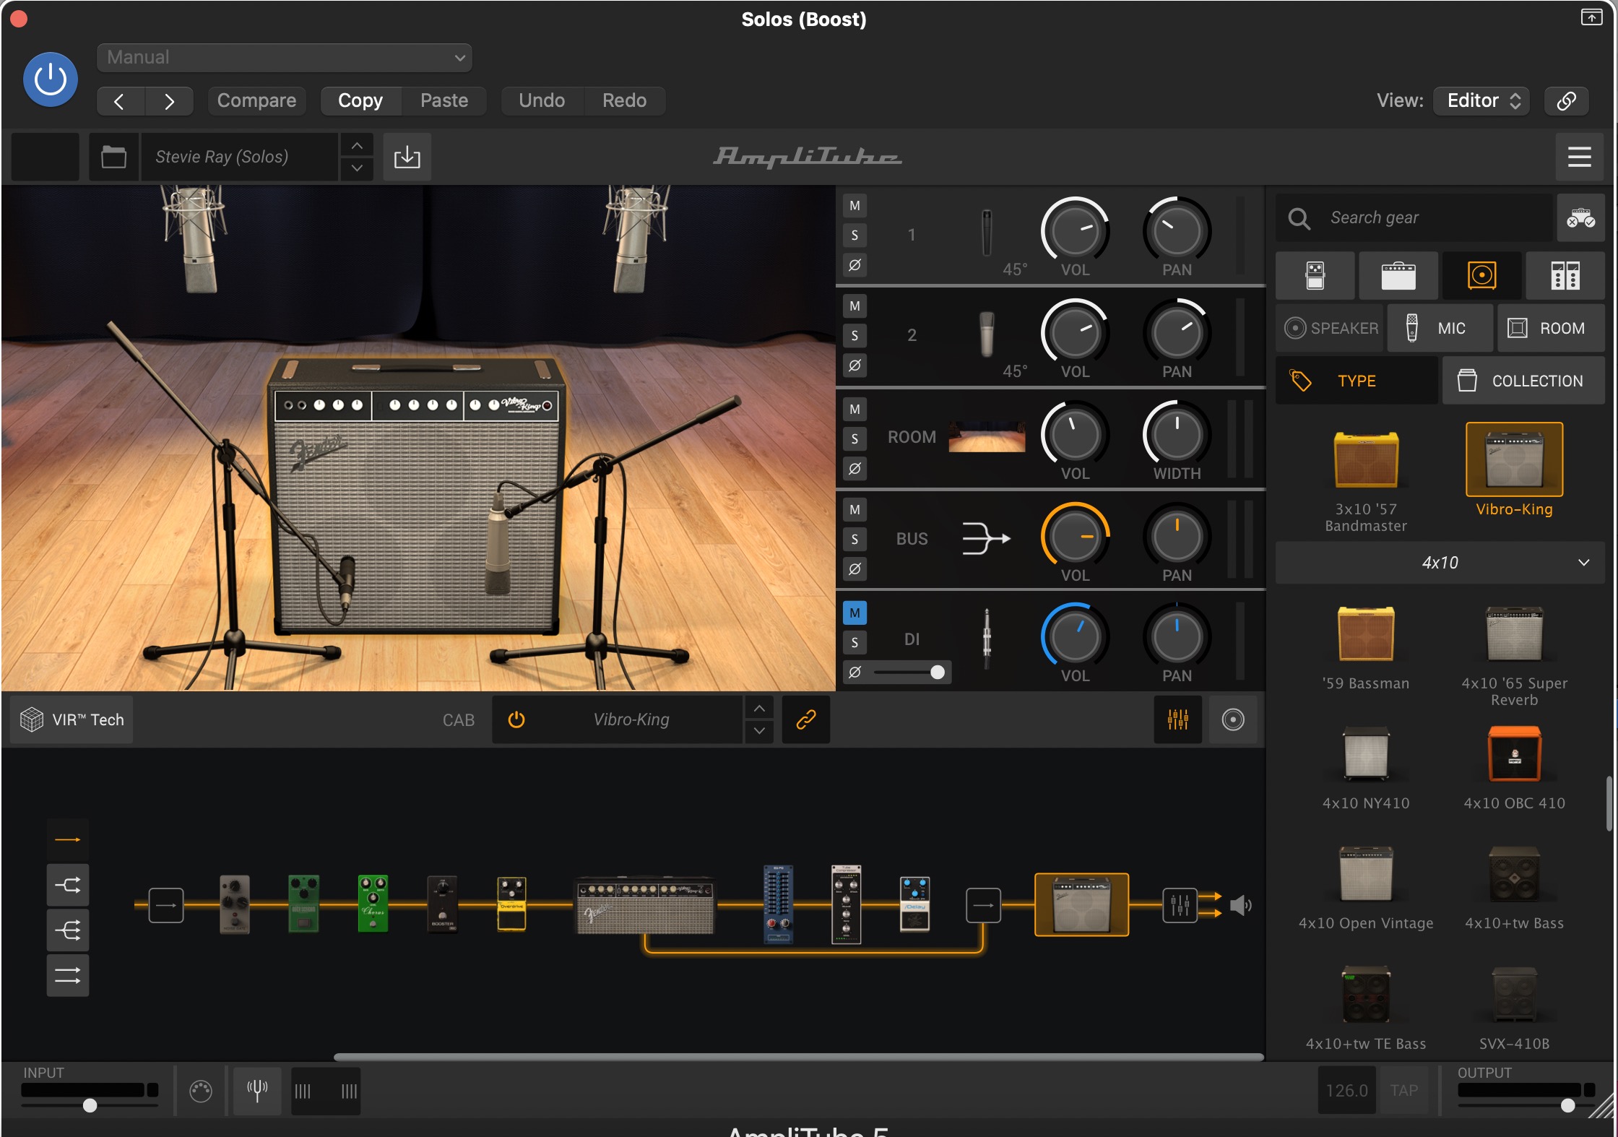
Task: Click the Copy button
Action: (360, 100)
